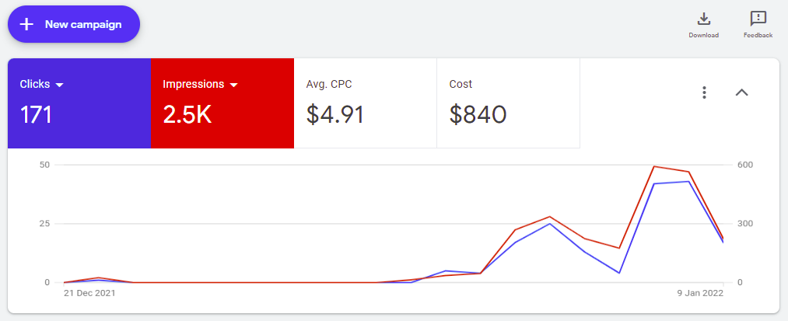The image size is (788, 321).
Task: Open the three-dot more options menu
Action: pyautogui.click(x=704, y=92)
